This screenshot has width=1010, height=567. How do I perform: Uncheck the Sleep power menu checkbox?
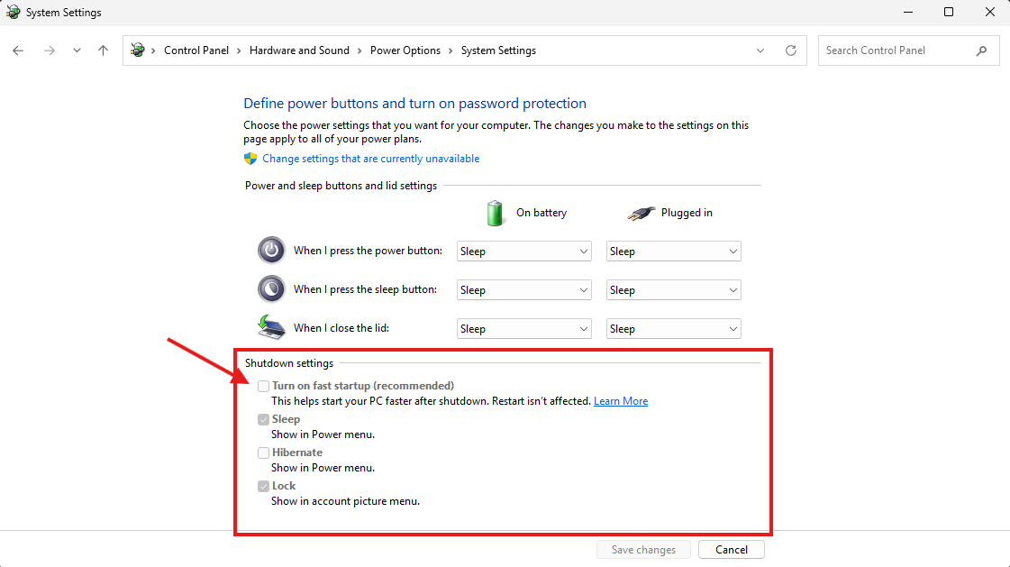pos(263,419)
